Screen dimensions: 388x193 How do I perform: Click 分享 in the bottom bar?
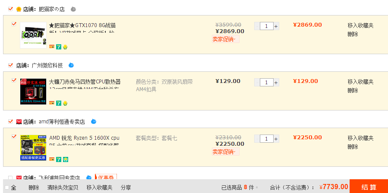point(126,187)
